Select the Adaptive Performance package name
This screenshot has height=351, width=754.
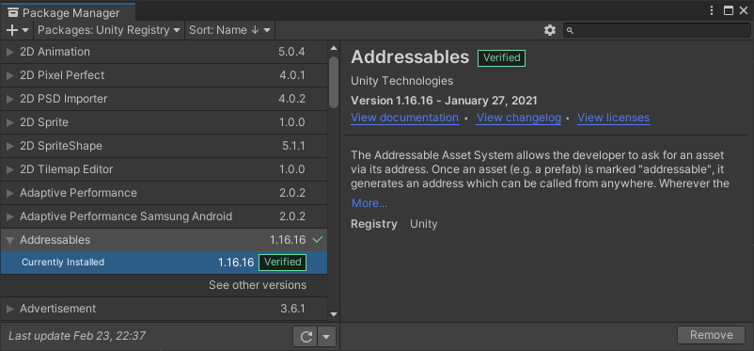pos(78,193)
